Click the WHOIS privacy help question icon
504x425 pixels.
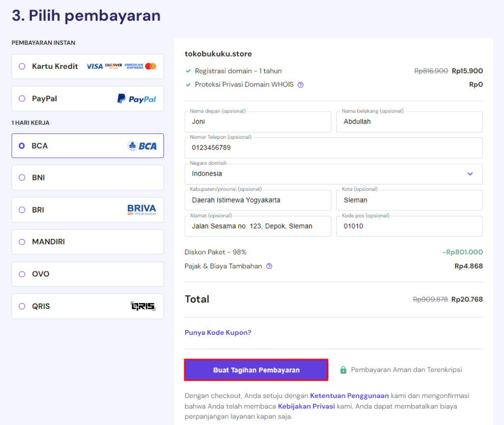click(301, 85)
